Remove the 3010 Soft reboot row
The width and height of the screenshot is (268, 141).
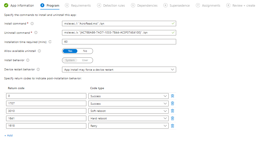coord(172,111)
